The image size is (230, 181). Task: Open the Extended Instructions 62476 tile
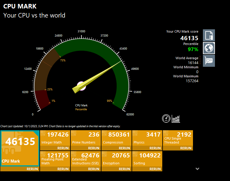[x=86, y=159]
